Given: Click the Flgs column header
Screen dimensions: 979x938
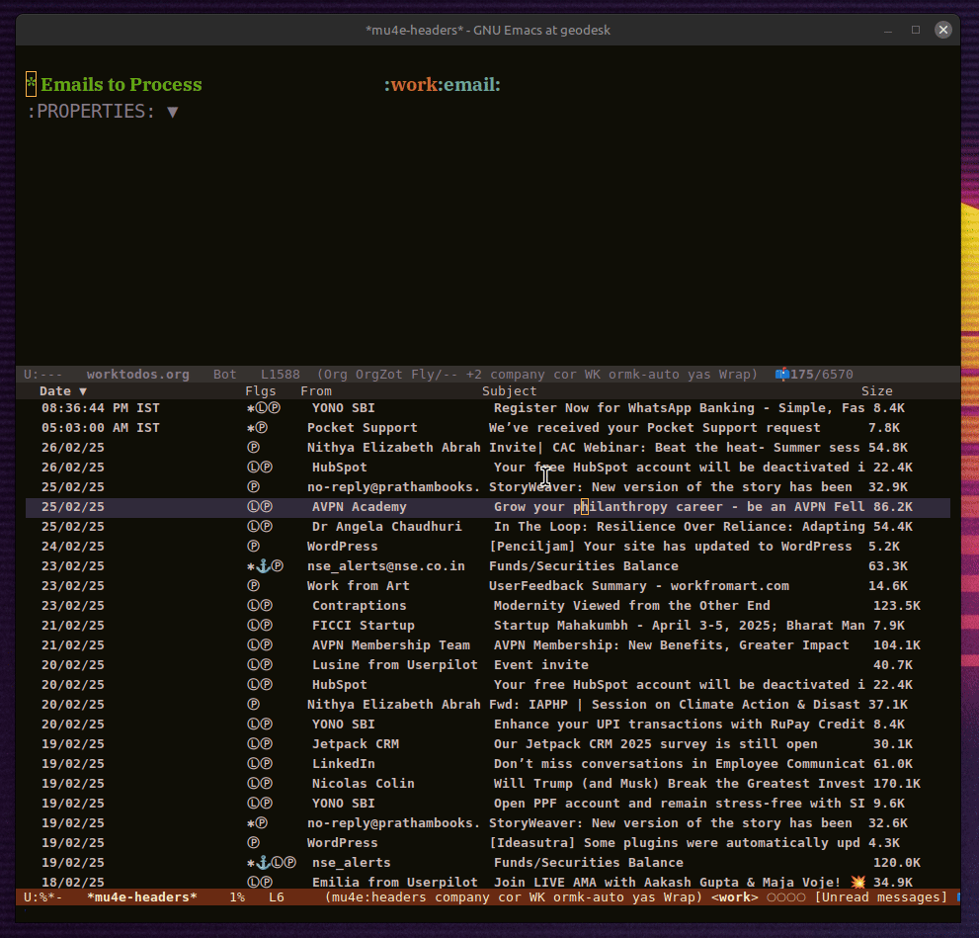Looking at the screenshot, I should 261,391.
